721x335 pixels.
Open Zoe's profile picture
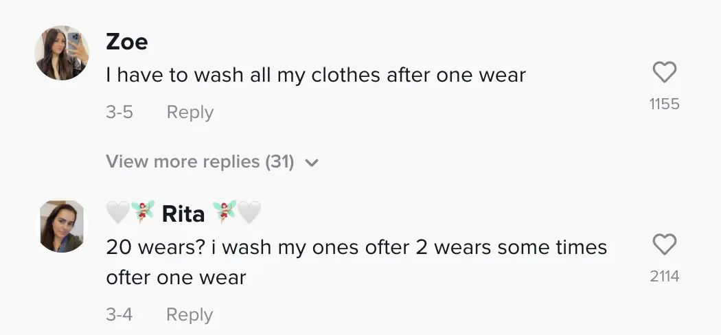click(x=62, y=53)
